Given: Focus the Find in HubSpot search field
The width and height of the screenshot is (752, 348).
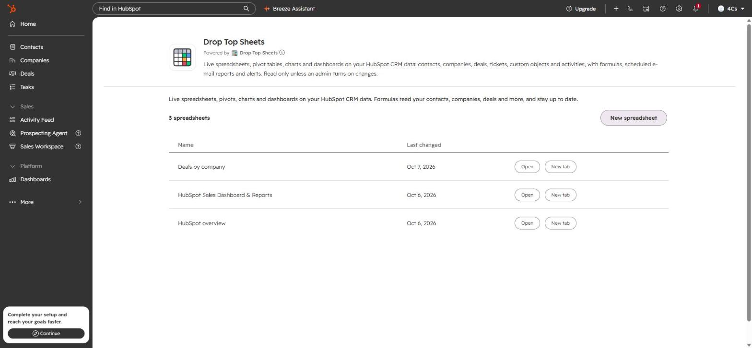Looking at the screenshot, I should tap(174, 9).
